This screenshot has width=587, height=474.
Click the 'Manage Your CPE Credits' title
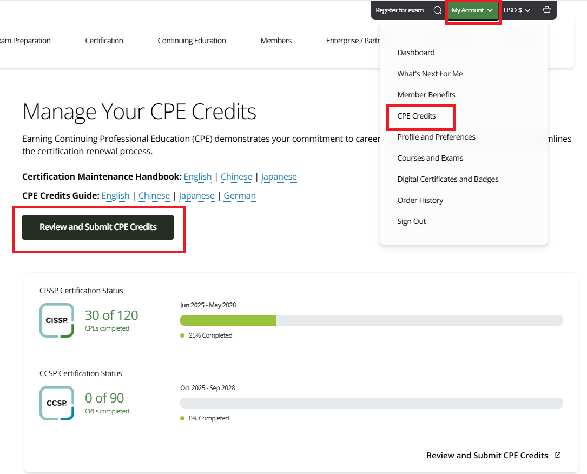click(139, 111)
